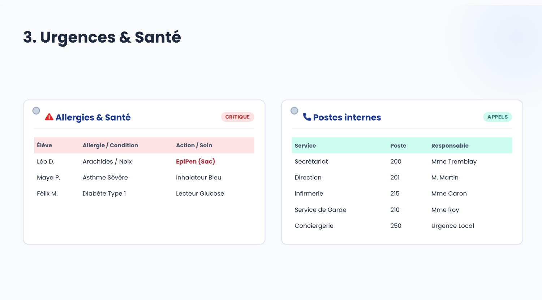Screen dimensions: 542x300
Task: Click the Postes internes heading
Action: point(347,117)
